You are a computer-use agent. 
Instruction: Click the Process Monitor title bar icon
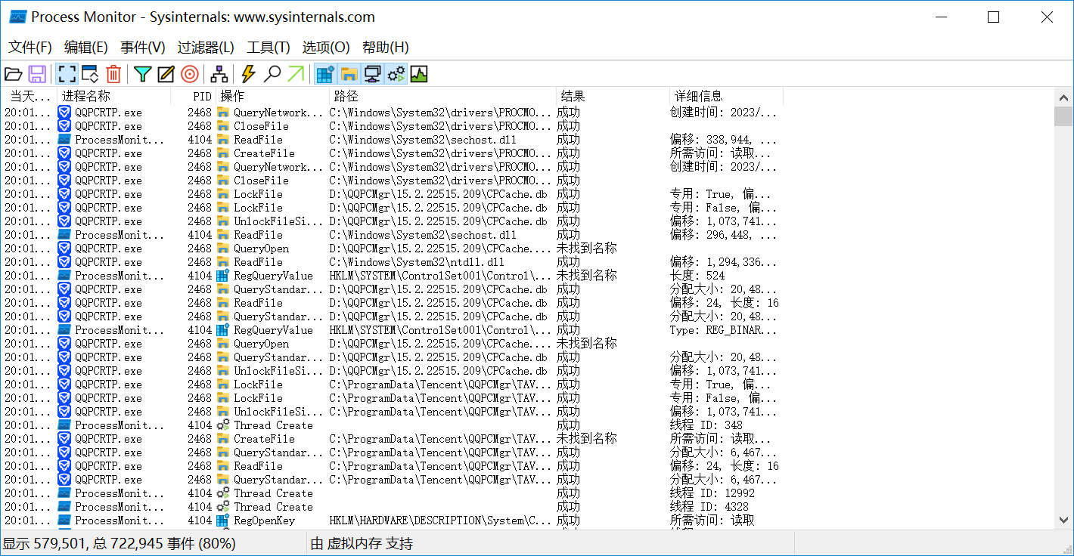[x=17, y=17]
